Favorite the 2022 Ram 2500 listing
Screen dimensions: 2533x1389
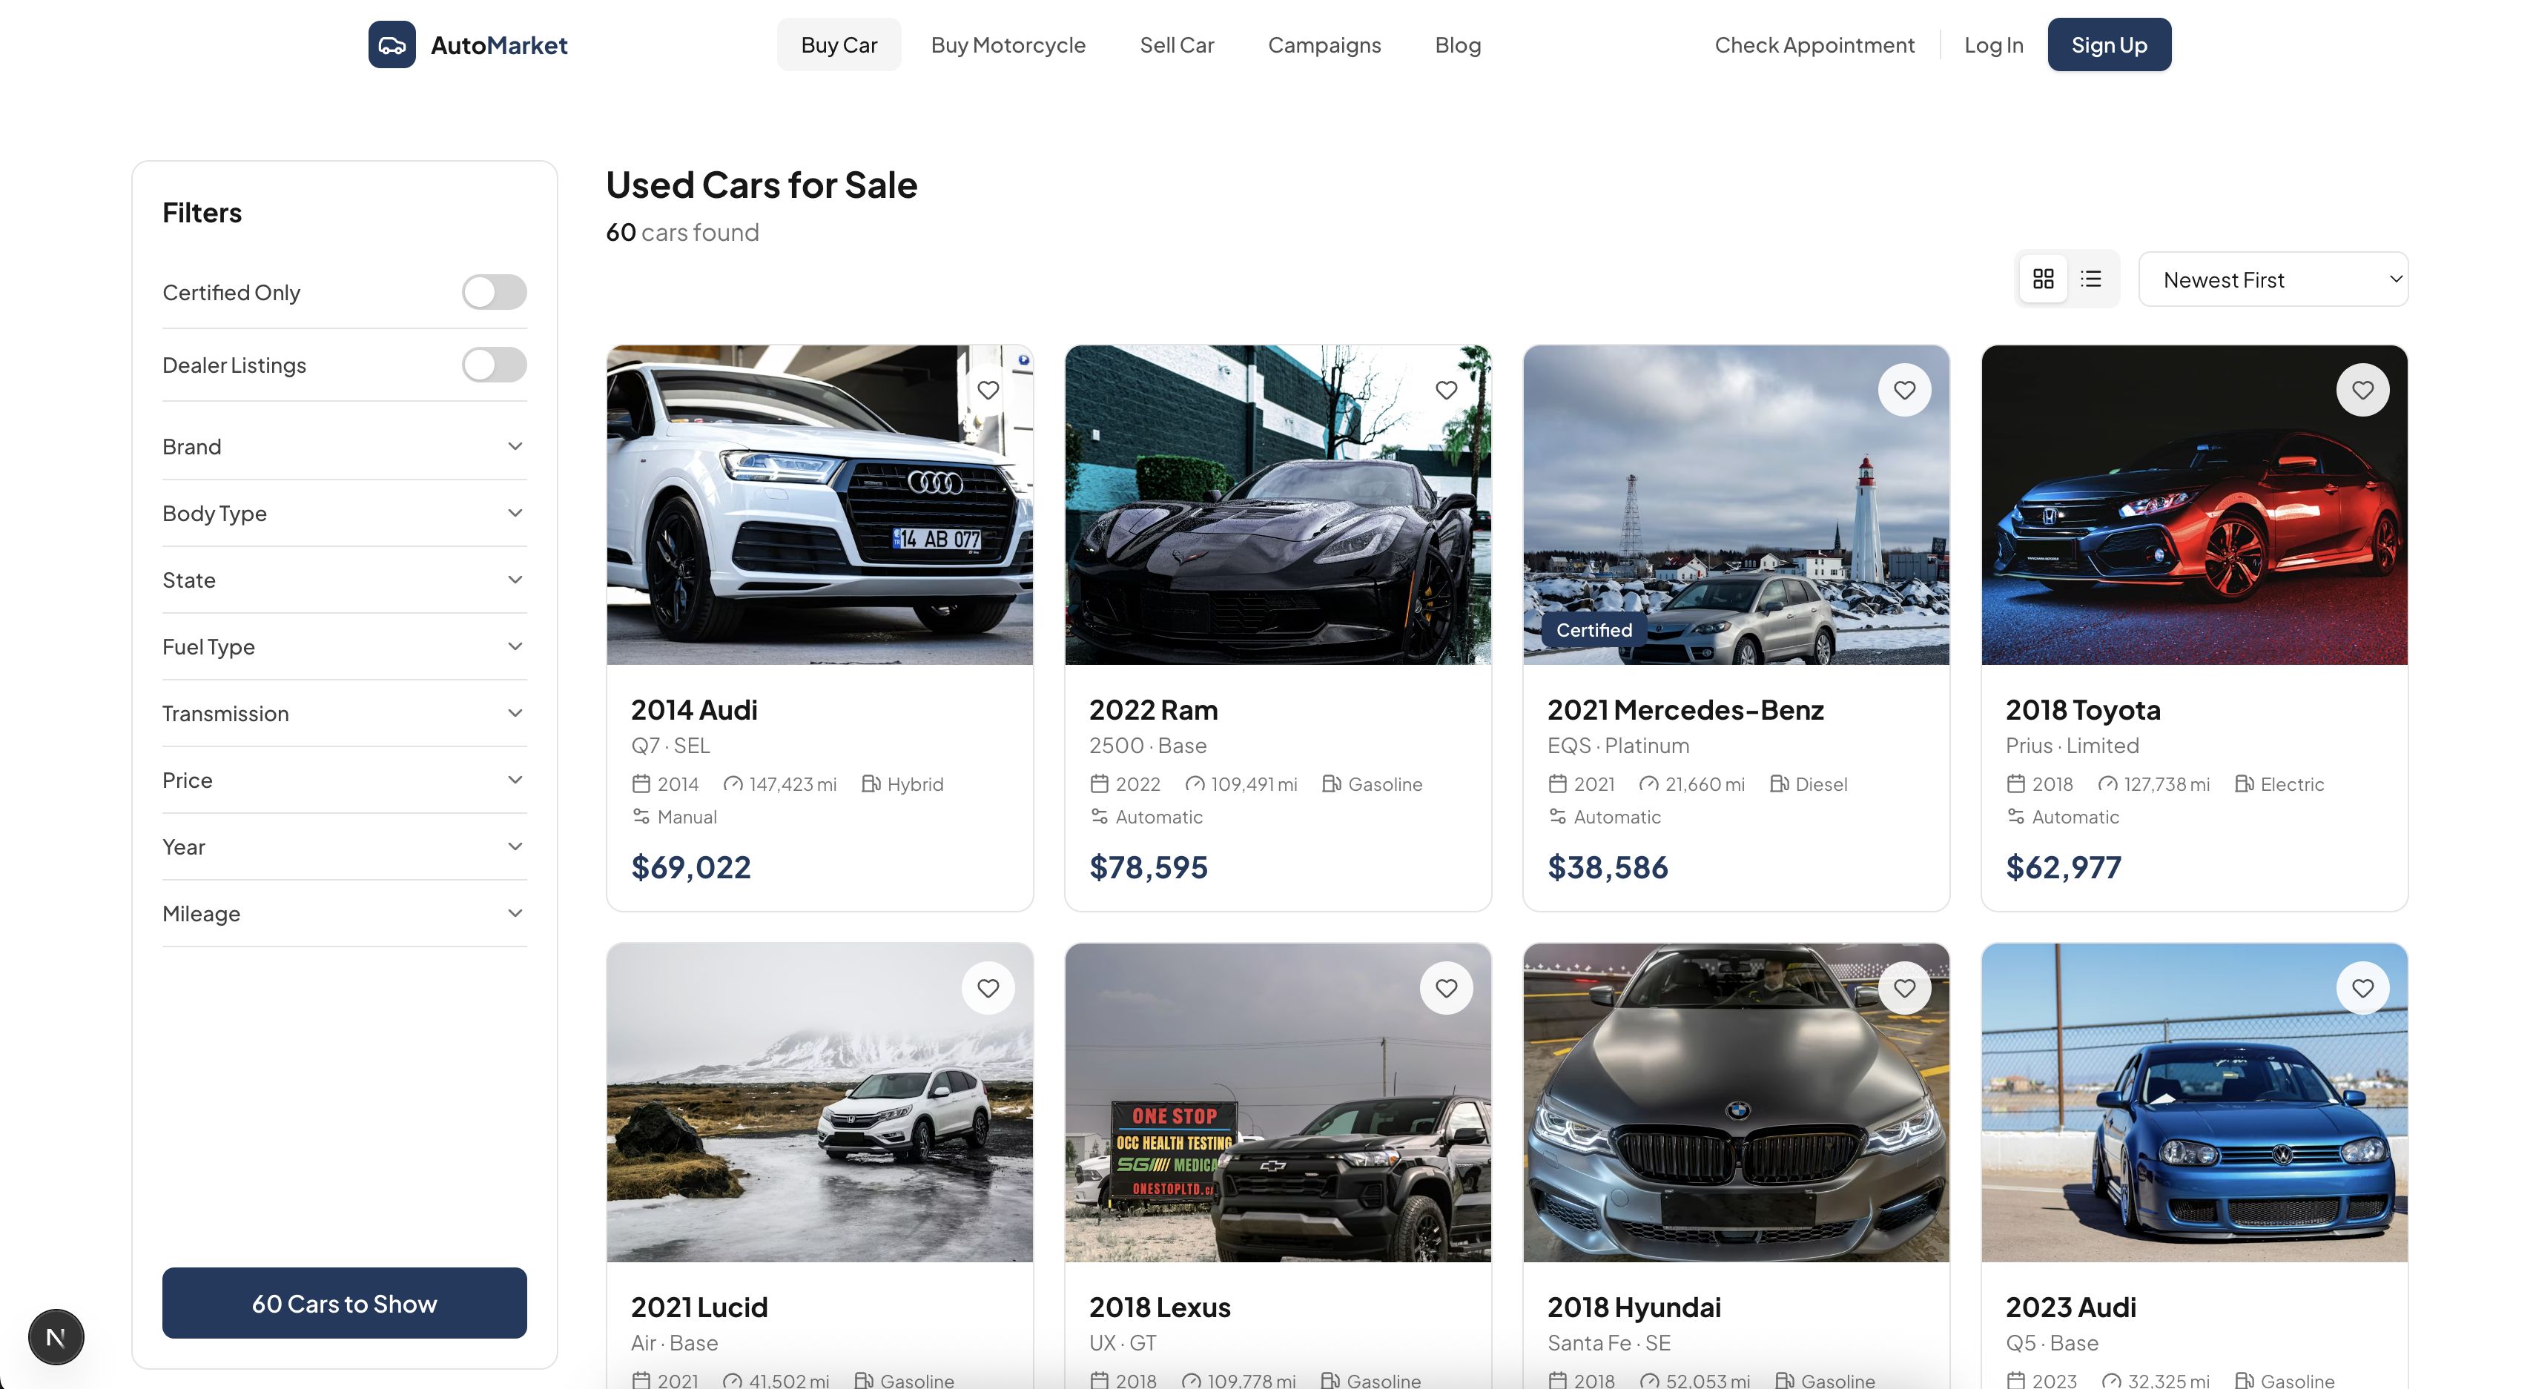[1445, 391]
